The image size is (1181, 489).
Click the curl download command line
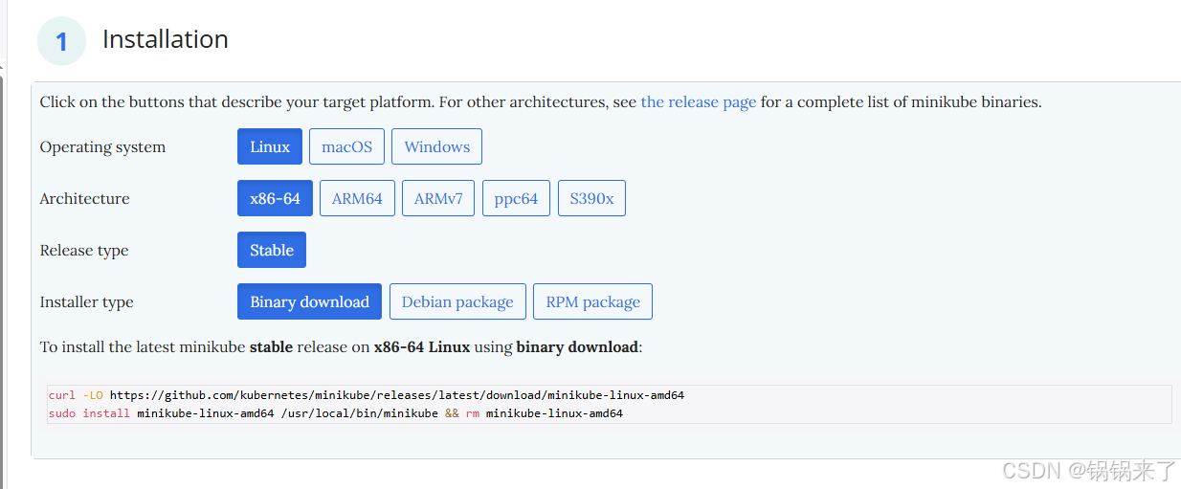pos(367,395)
